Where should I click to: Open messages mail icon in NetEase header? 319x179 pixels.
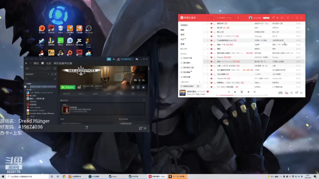pos(282,18)
